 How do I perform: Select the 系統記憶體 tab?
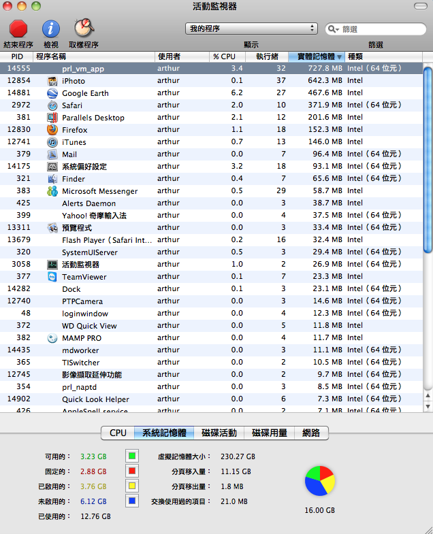point(164,433)
